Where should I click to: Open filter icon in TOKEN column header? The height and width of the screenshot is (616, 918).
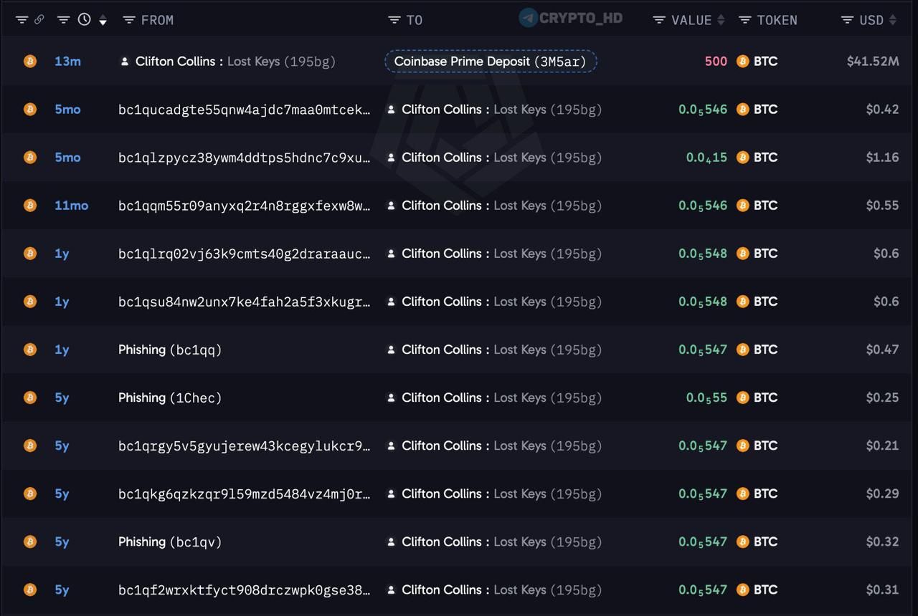pos(745,20)
